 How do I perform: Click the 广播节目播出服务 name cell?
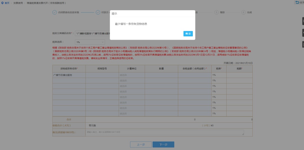point(69,75)
